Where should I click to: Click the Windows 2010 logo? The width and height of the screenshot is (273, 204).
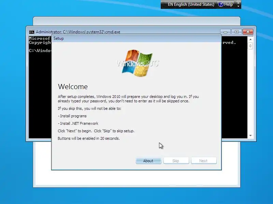pos(138,63)
